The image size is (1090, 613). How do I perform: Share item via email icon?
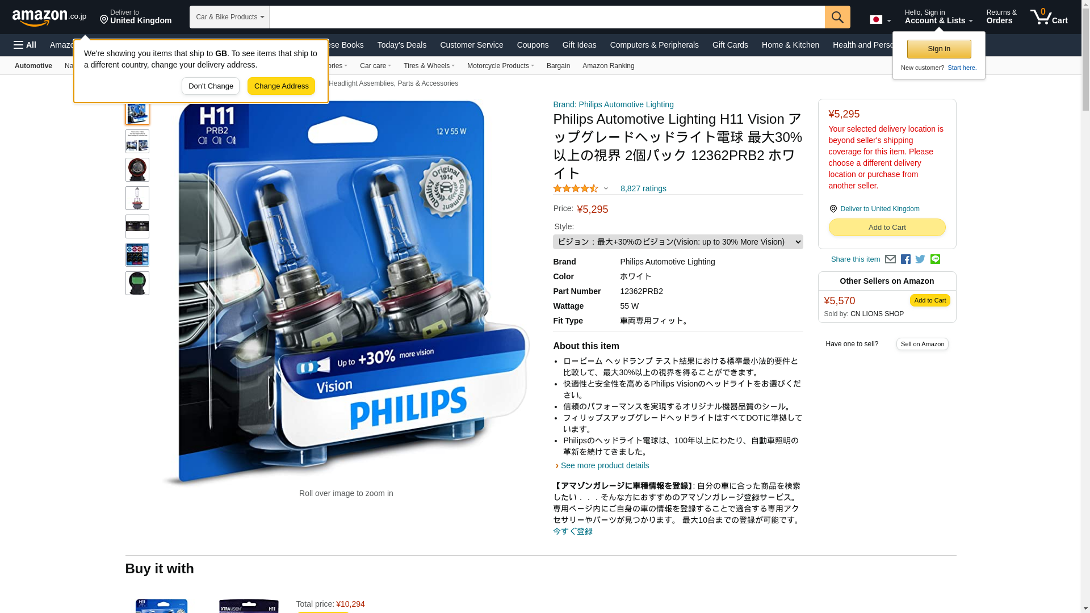point(890,259)
